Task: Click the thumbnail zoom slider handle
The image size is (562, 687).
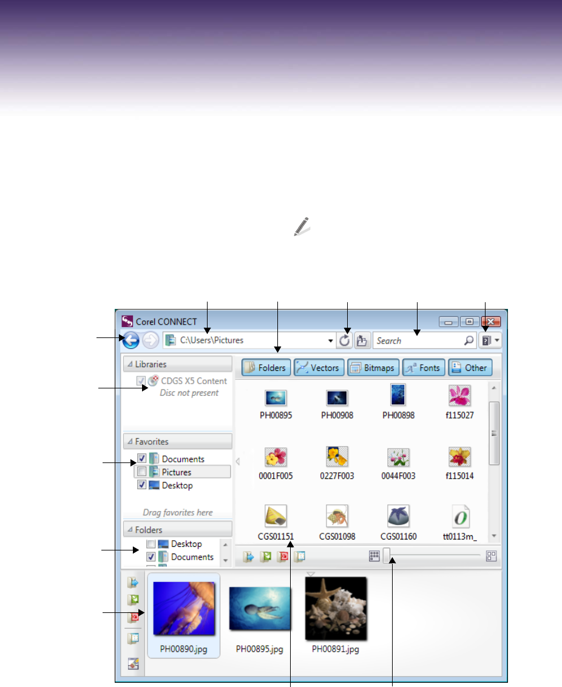Action: 387,556
